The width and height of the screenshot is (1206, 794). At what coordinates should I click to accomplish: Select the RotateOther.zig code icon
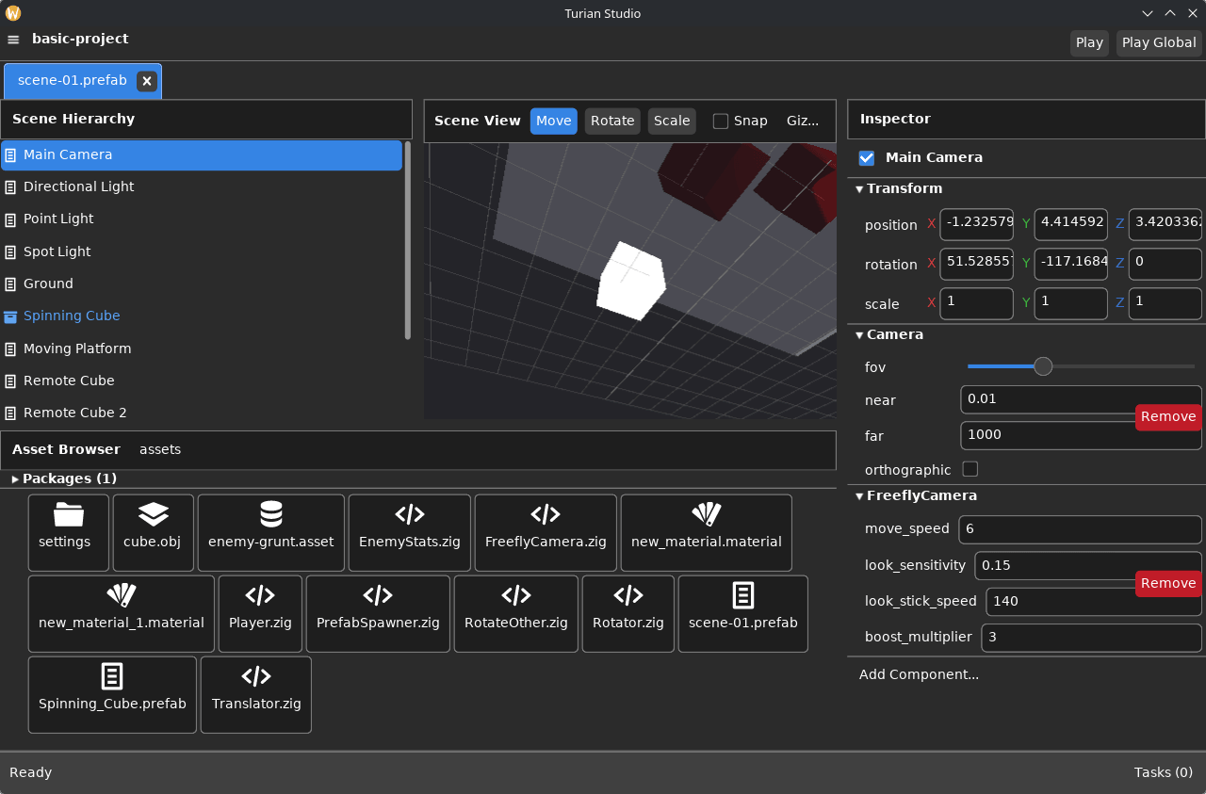pos(516,595)
